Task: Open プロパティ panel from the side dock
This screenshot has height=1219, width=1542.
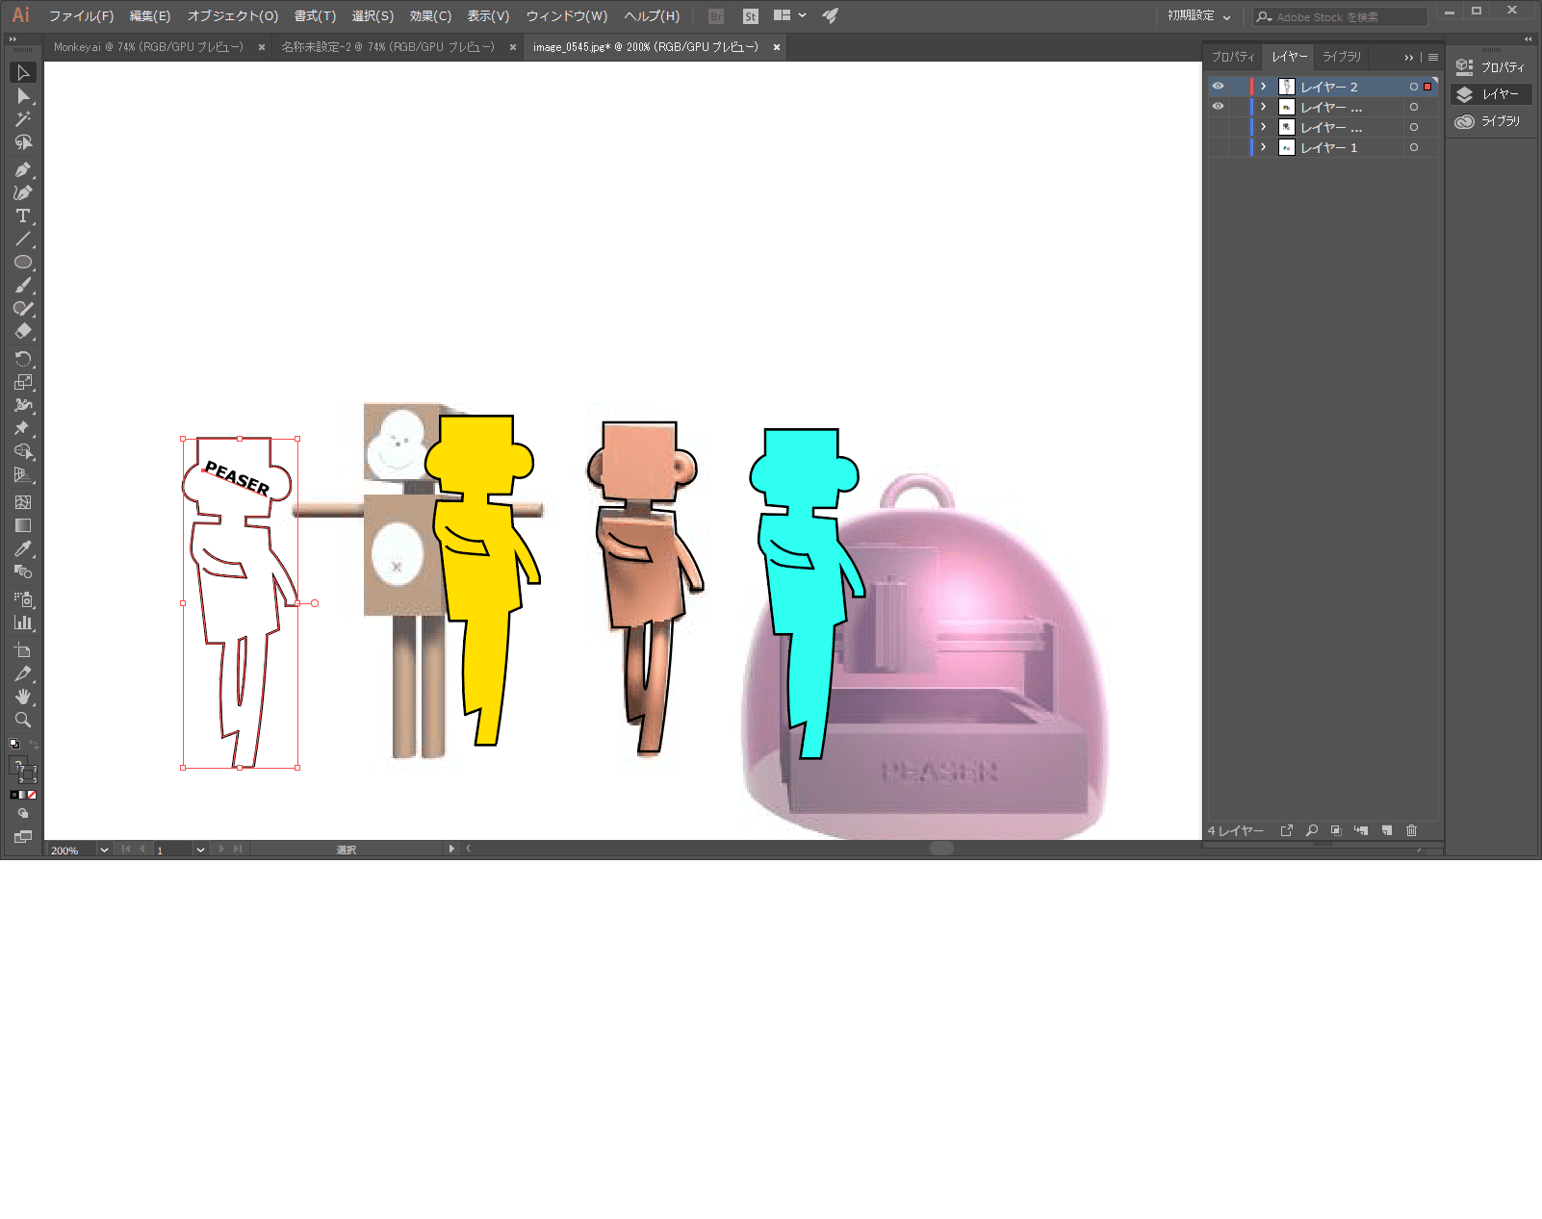Action: click(x=1491, y=67)
